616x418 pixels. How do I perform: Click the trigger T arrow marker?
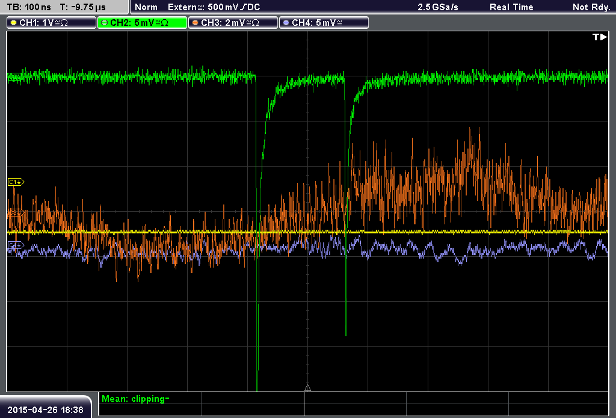click(600, 37)
